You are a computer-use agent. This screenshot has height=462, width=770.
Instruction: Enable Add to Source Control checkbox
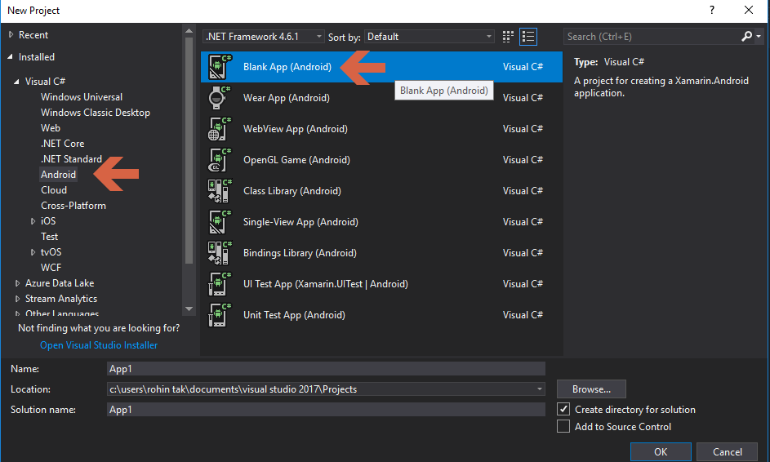click(x=563, y=426)
